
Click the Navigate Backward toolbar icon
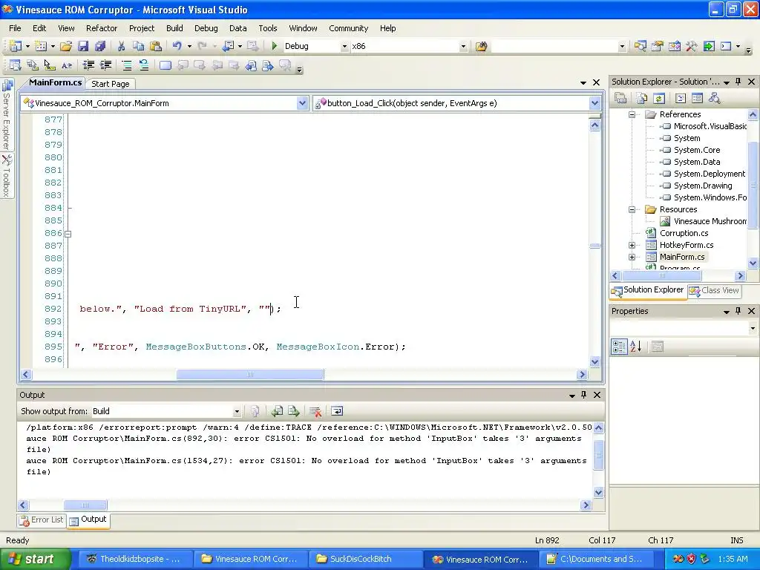(228, 46)
